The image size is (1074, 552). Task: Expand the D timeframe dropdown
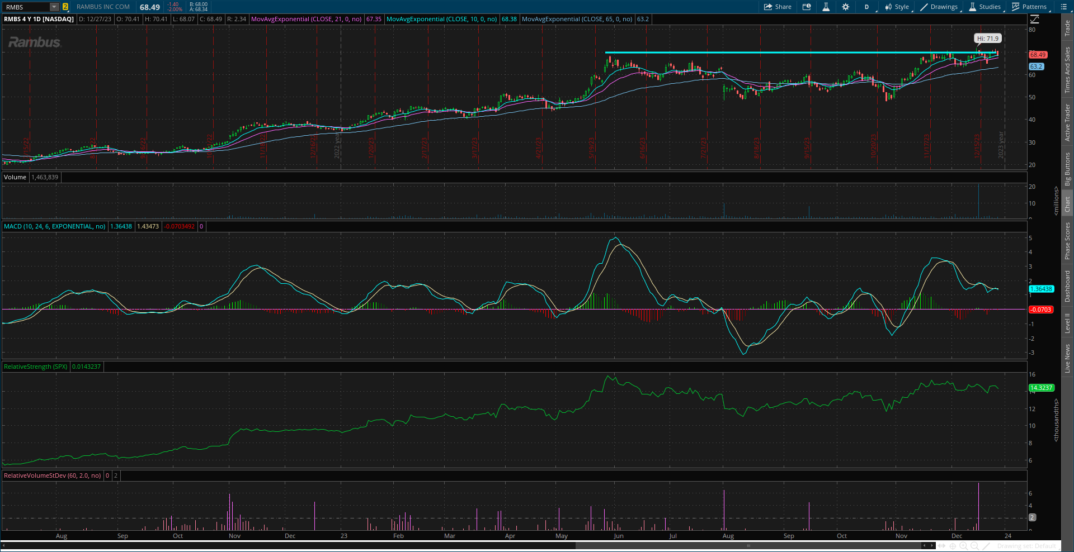[866, 7]
